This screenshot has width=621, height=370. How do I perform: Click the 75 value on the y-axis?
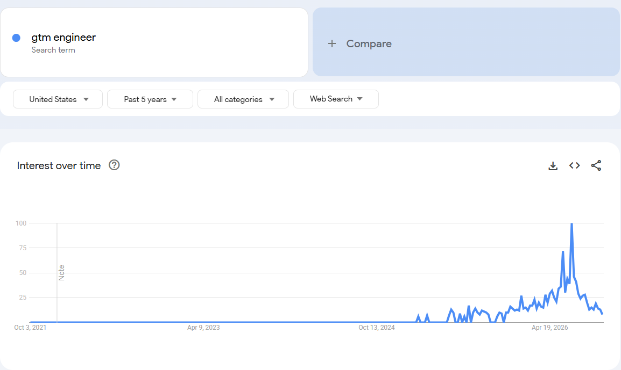(x=23, y=248)
